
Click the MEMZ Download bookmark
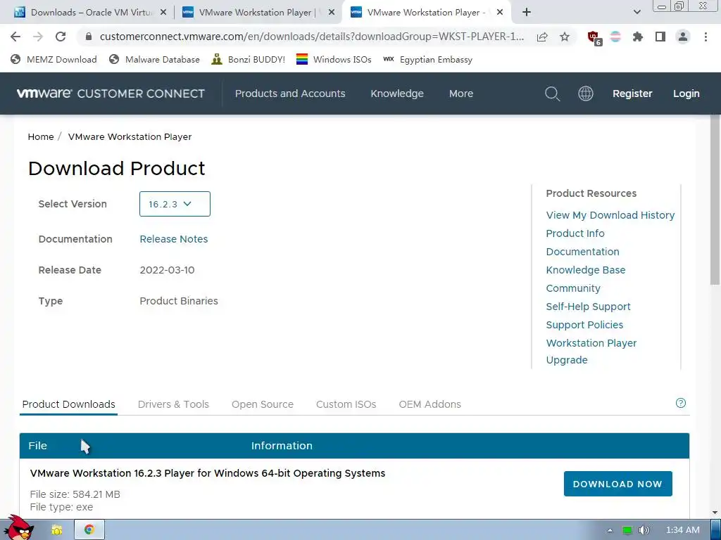click(x=54, y=60)
